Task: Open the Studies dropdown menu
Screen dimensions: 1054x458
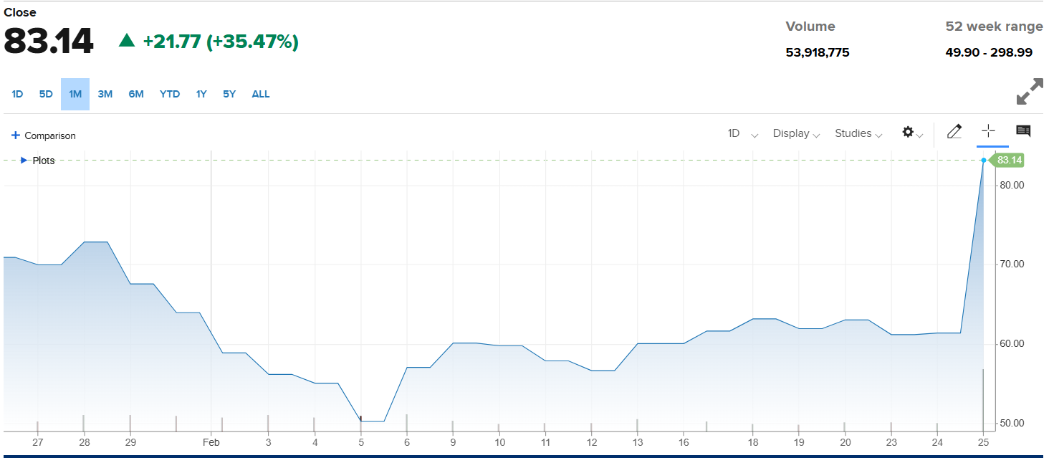Action: pos(858,134)
